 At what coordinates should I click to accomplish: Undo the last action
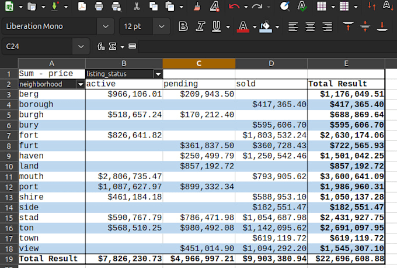(234, 6)
